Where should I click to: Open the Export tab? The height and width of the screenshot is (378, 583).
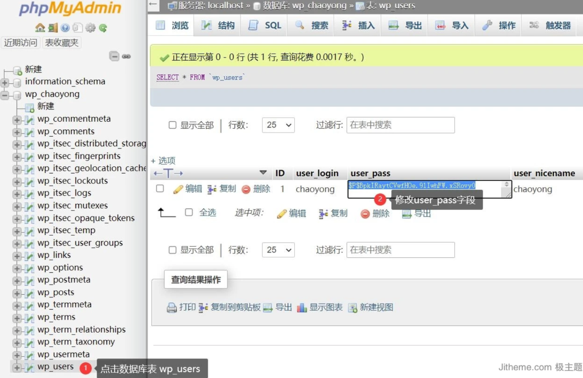(x=404, y=25)
